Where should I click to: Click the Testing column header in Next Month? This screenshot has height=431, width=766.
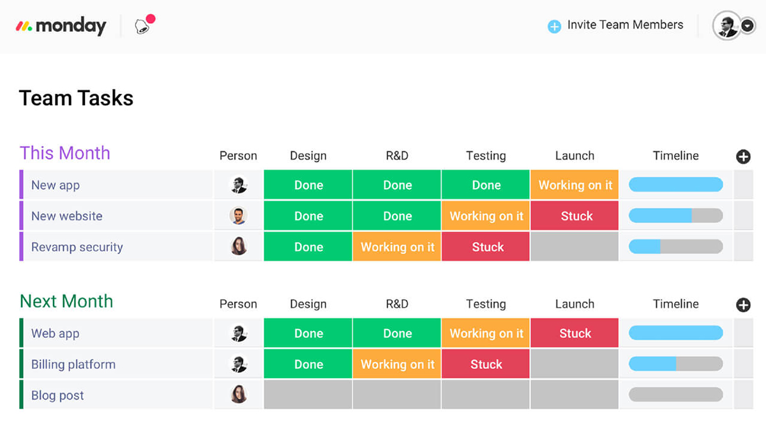pyautogui.click(x=485, y=304)
